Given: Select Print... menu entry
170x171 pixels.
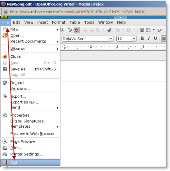Looking at the screenshot, I should coord(30,148).
